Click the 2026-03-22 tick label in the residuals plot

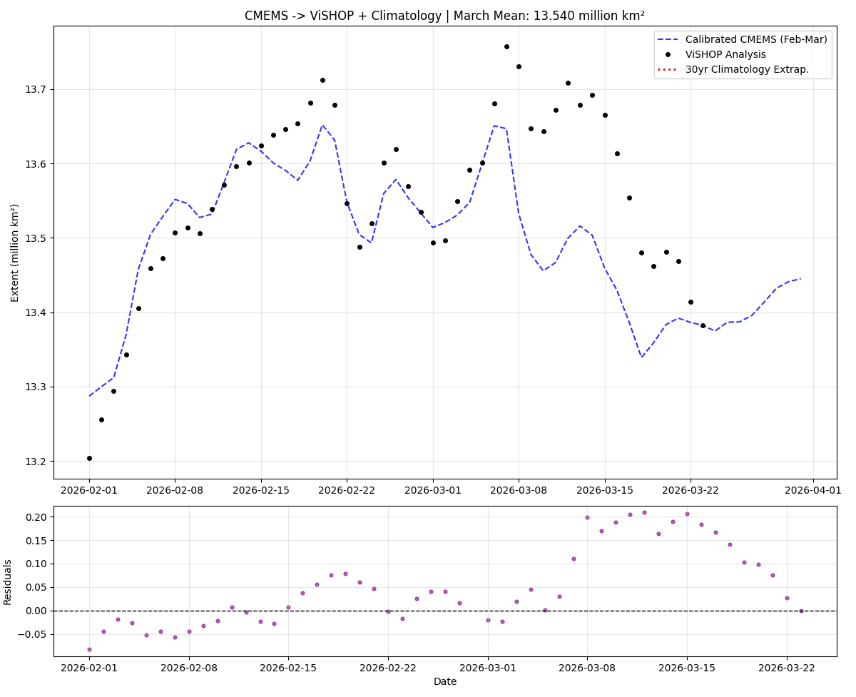(x=787, y=668)
